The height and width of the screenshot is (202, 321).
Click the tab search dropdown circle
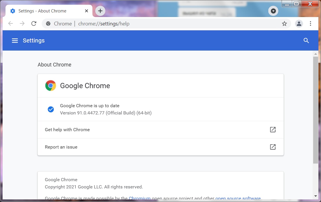[x=273, y=11]
